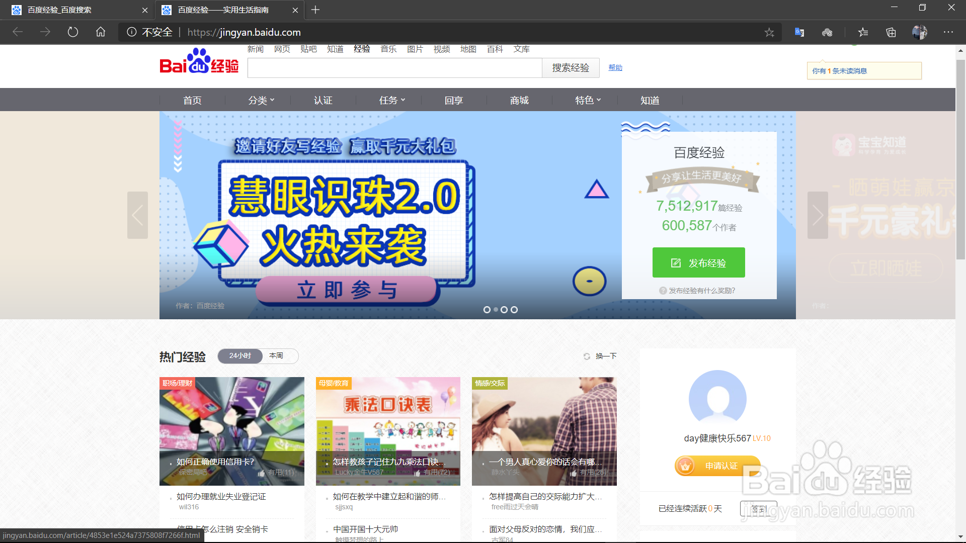Click the 搜索经验 search button

point(570,68)
